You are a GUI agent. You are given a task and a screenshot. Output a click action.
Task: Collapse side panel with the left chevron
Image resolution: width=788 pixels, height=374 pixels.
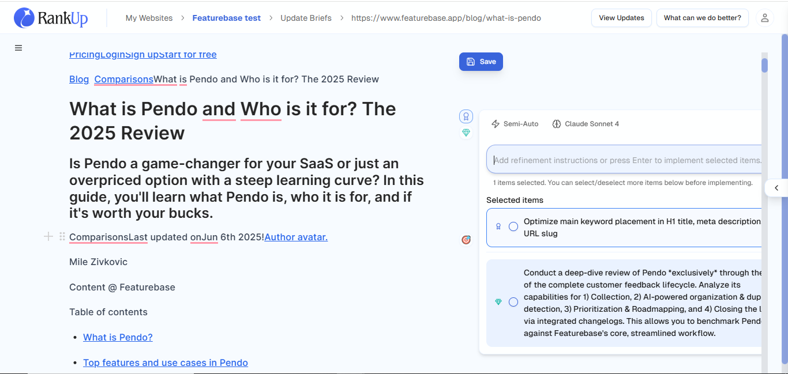[x=776, y=188]
